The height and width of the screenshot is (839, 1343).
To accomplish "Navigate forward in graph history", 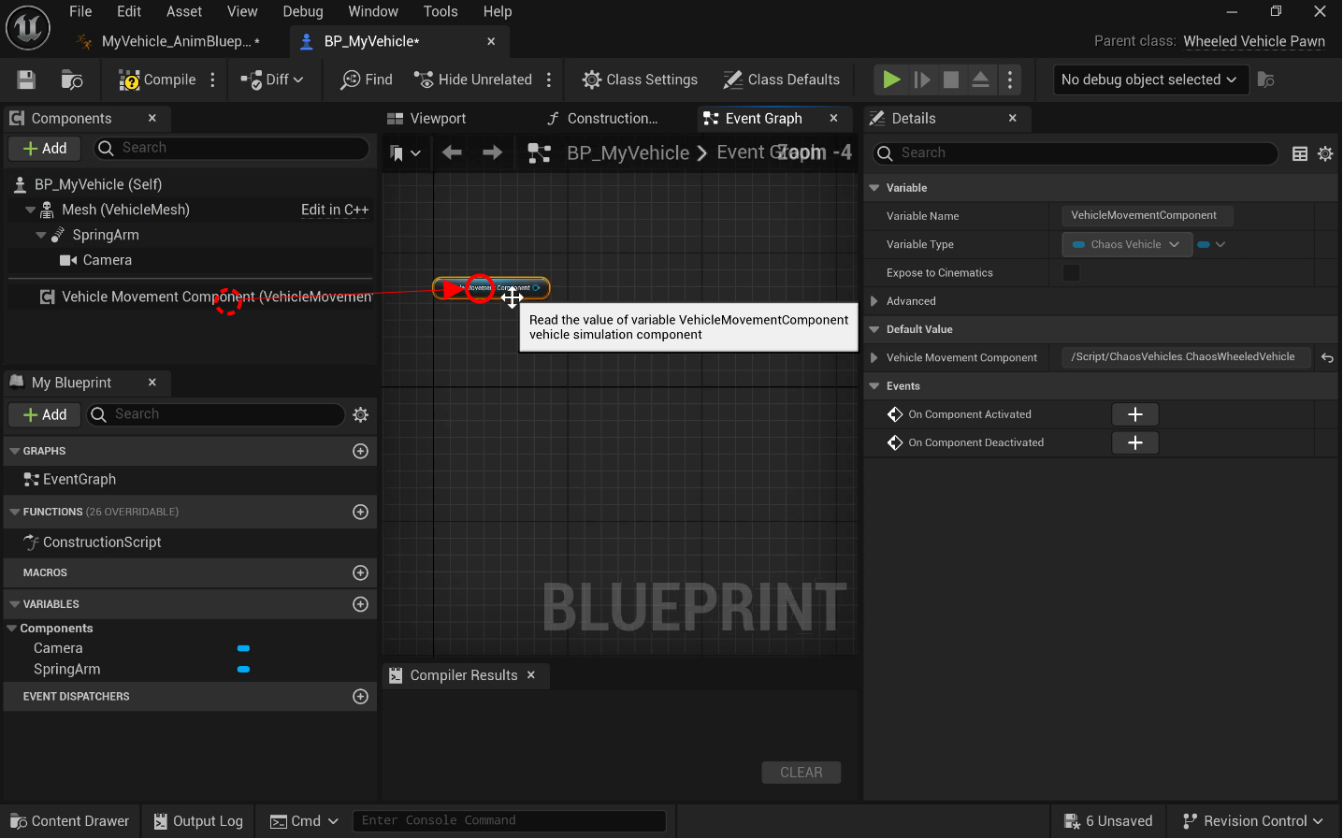I will (x=492, y=152).
